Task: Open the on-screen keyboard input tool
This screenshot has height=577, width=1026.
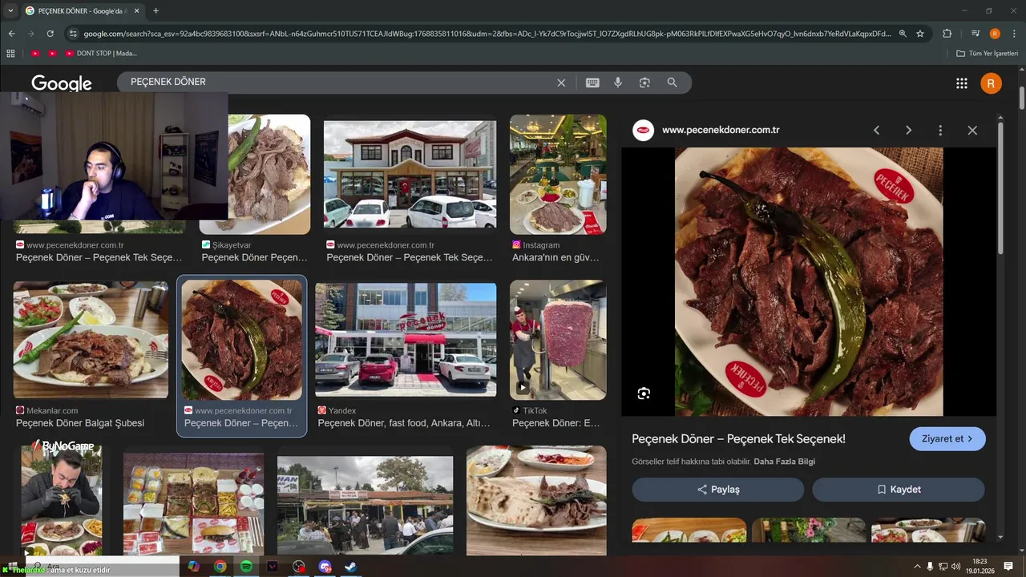Action: pyautogui.click(x=592, y=83)
